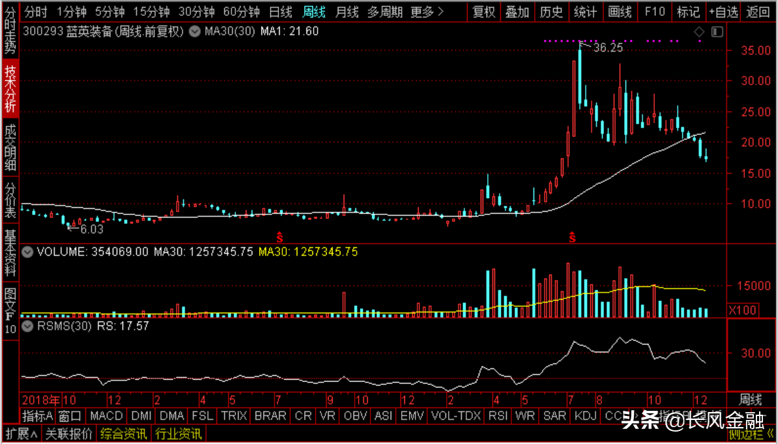Open 成交明细 in left sidebar
The width and height of the screenshot is (778, 444).
point(10,147)
